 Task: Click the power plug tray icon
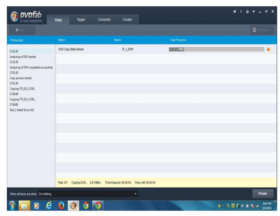[247, 206]
